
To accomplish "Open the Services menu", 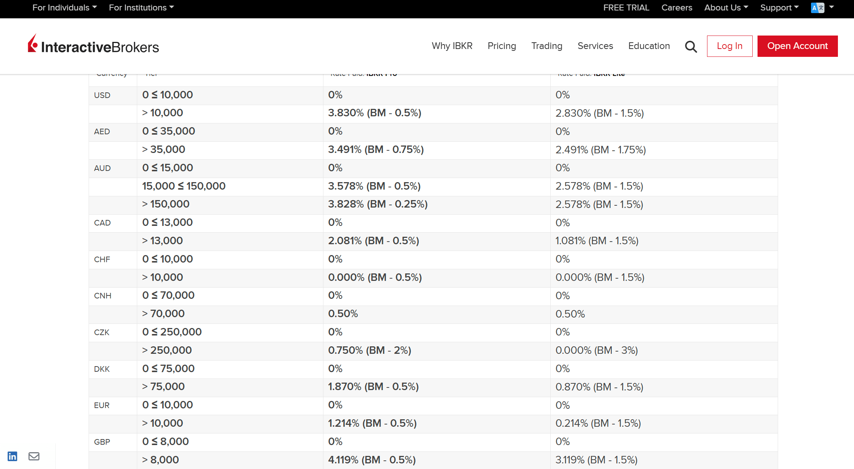I will click(x=595, y=46).
